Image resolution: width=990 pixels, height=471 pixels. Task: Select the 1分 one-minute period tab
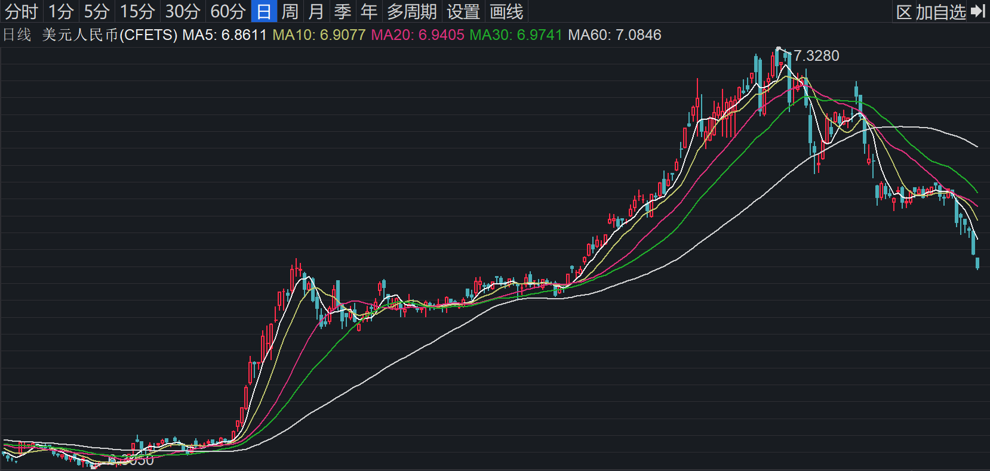click(61, 11)
